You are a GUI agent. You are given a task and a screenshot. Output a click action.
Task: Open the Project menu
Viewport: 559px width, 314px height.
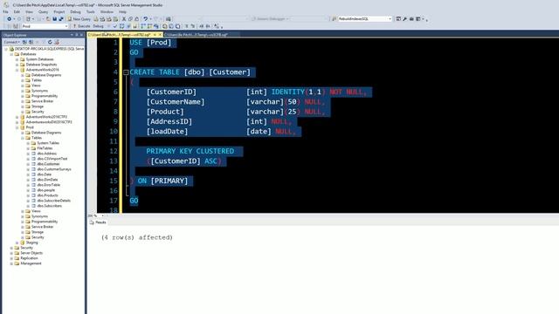click(x=59, y=11)
